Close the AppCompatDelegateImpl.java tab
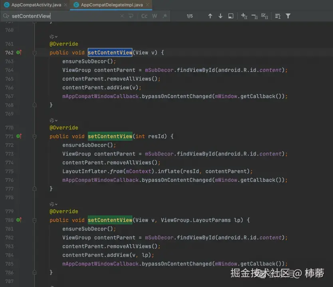Screen dimensions: 333x287 147,5
